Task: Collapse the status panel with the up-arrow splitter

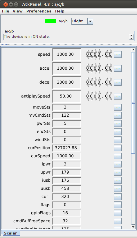Action: (3, 44)
